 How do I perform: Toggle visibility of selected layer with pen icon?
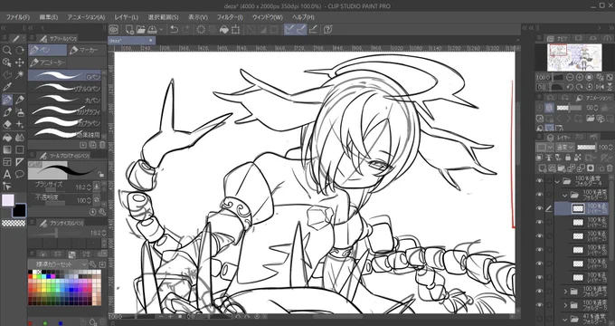click(540, 208)
